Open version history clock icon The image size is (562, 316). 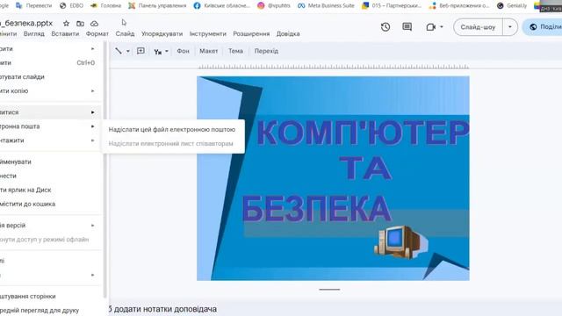coord(385,27)
